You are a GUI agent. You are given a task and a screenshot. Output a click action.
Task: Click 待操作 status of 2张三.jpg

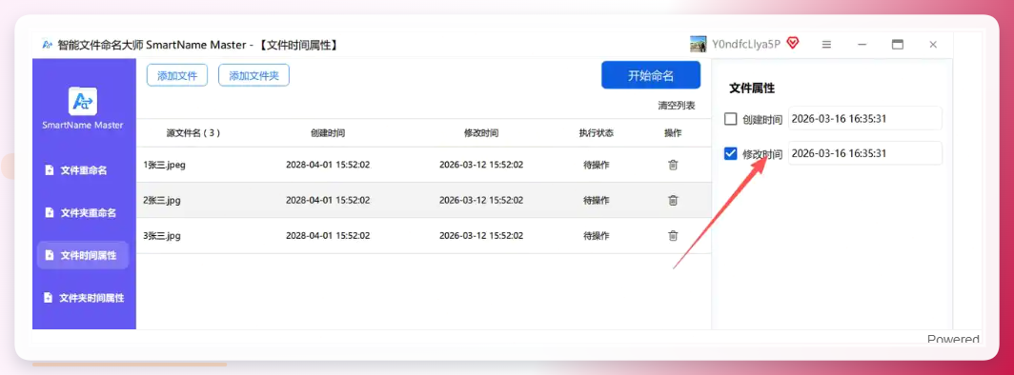[597, 200]
